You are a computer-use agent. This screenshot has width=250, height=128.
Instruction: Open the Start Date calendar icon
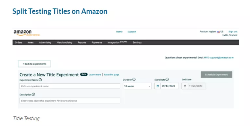pos(158,86)
